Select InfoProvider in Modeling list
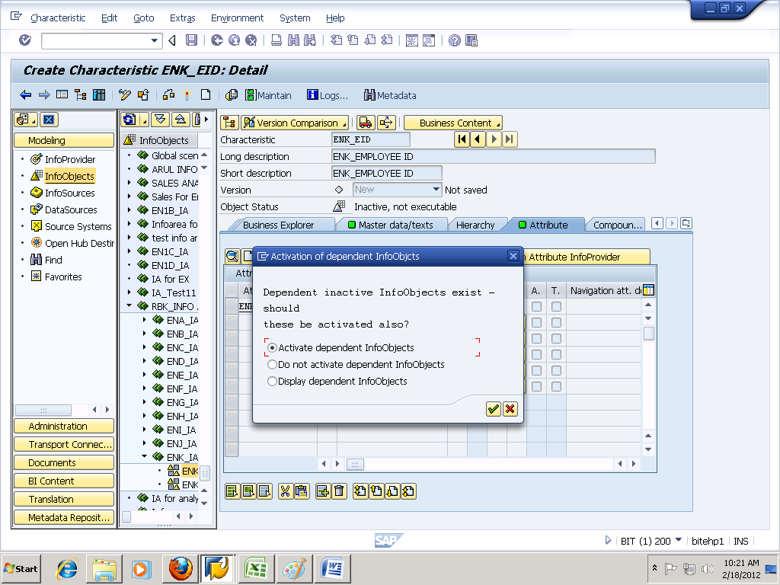 pyautogui.click(x=70, y=159)
